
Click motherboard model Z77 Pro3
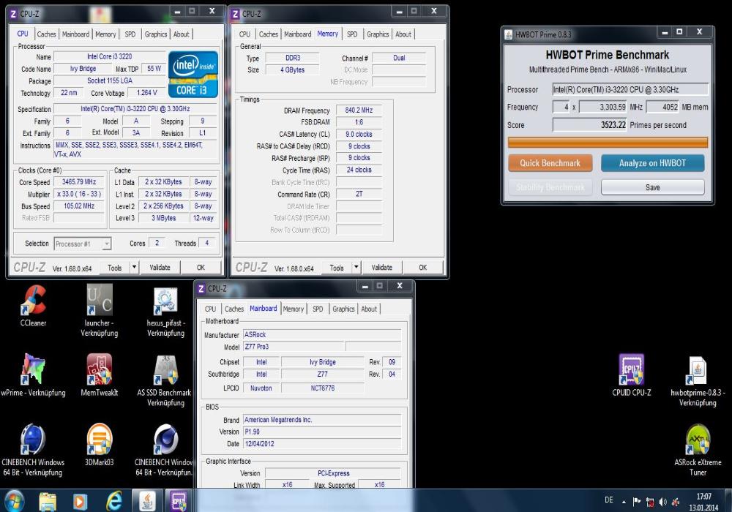294,347
